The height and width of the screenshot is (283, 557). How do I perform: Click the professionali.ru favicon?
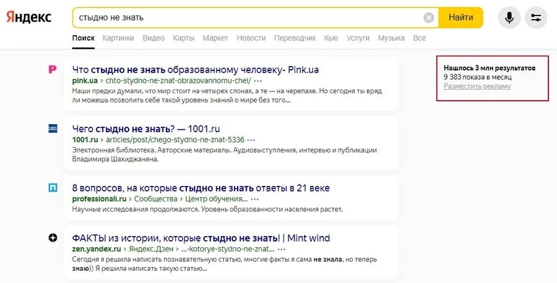[x=53, y=188]
